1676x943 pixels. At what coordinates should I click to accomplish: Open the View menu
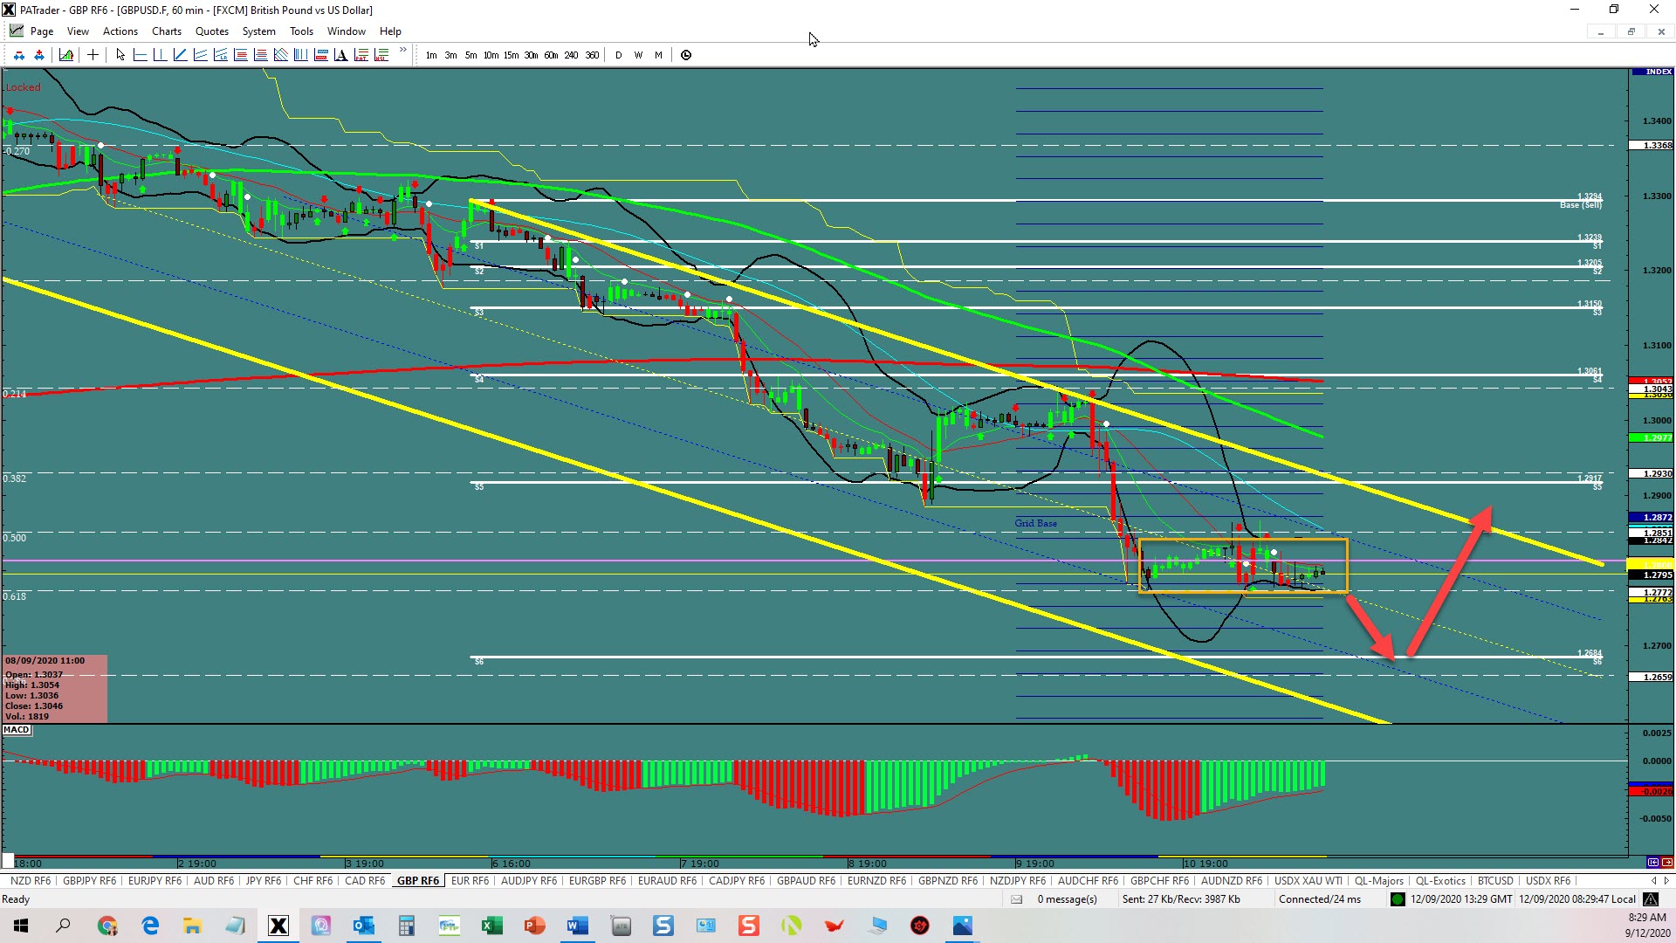pyautogui.click(x=78, y=31)
